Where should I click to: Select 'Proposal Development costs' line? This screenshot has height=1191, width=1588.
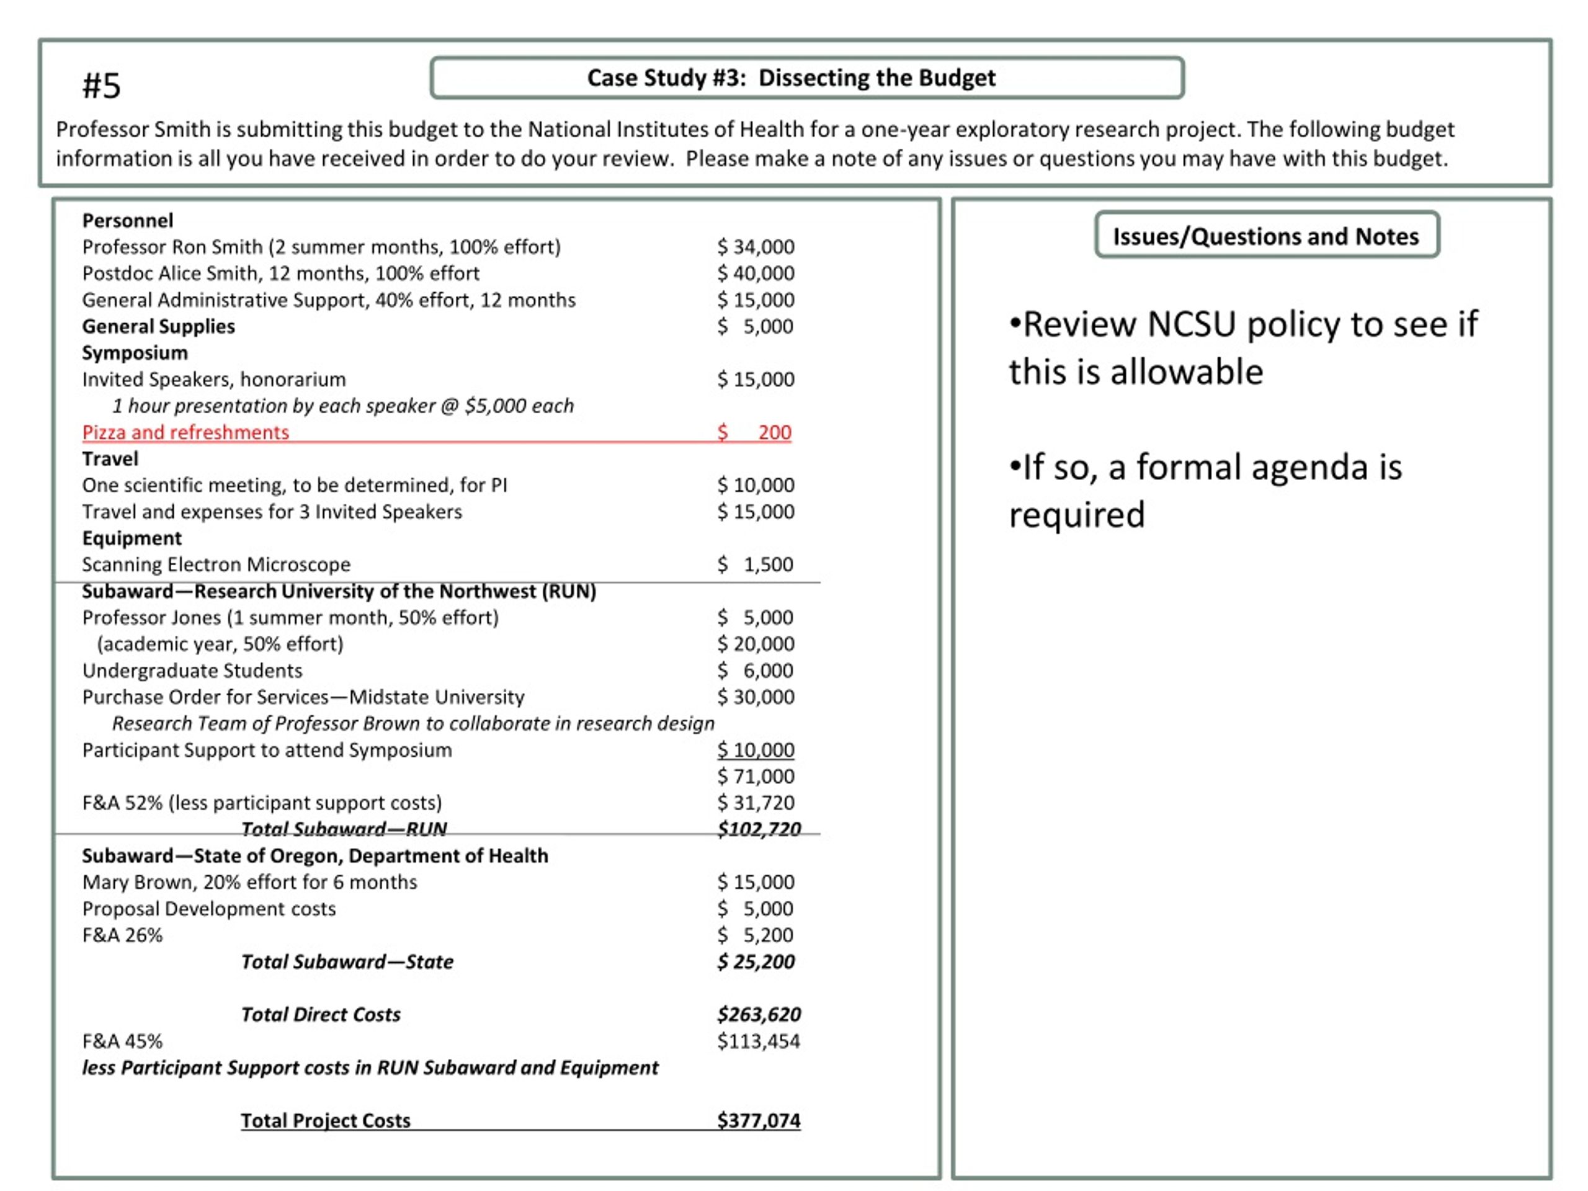tap(209, 909)
